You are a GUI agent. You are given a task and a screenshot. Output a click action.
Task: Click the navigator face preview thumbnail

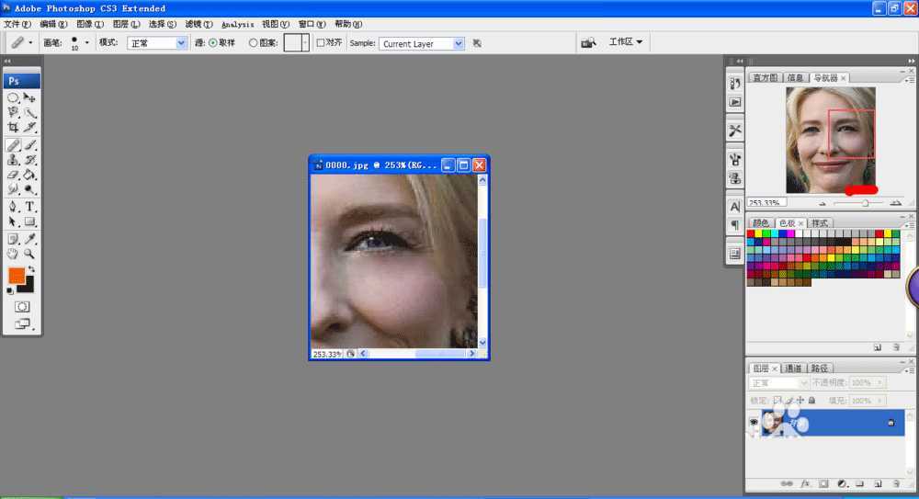830,140
